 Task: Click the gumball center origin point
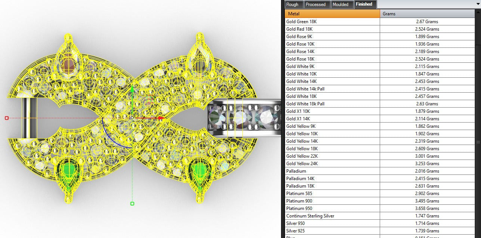pos(132,118)
